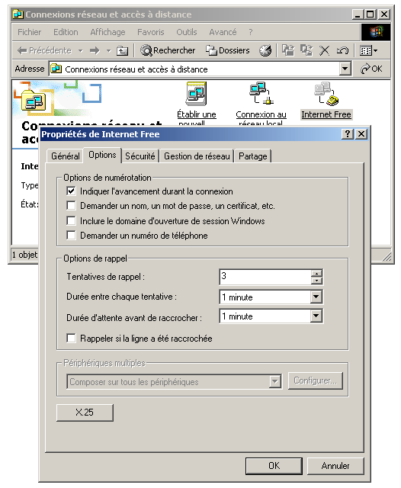Enable Demander un nom, un mot de passe
Screen dimensions: 401x488
click(x=71, y=205)
